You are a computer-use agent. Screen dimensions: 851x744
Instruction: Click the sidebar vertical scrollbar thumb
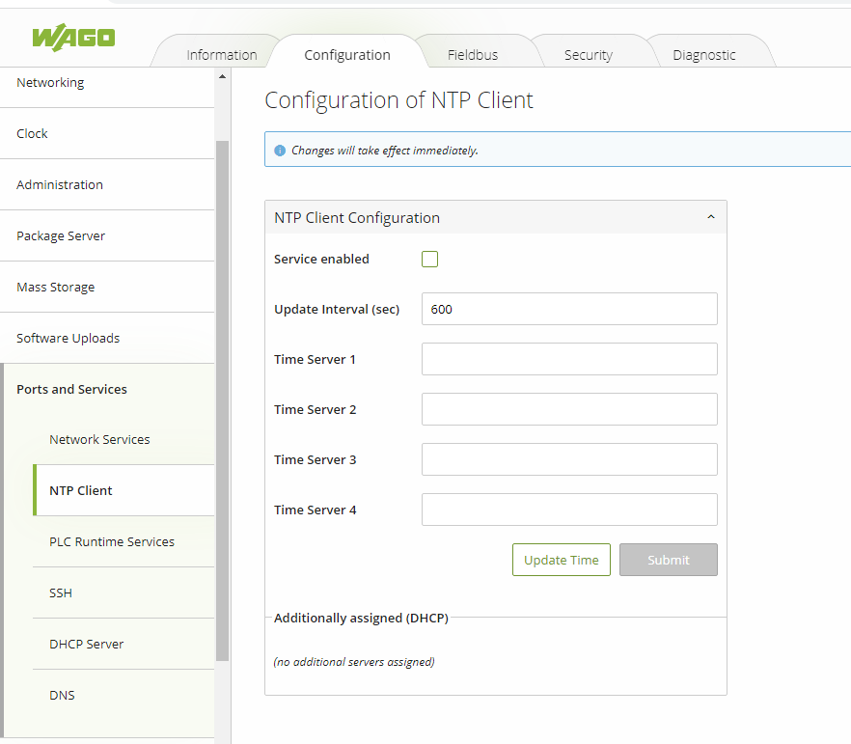tap(222, 400)
